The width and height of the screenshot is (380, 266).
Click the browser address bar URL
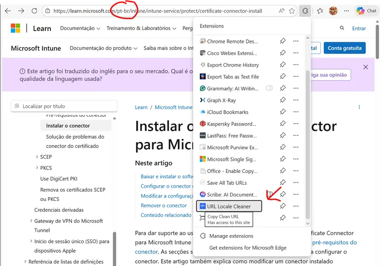pyautogui.click(x=158, y=11)
